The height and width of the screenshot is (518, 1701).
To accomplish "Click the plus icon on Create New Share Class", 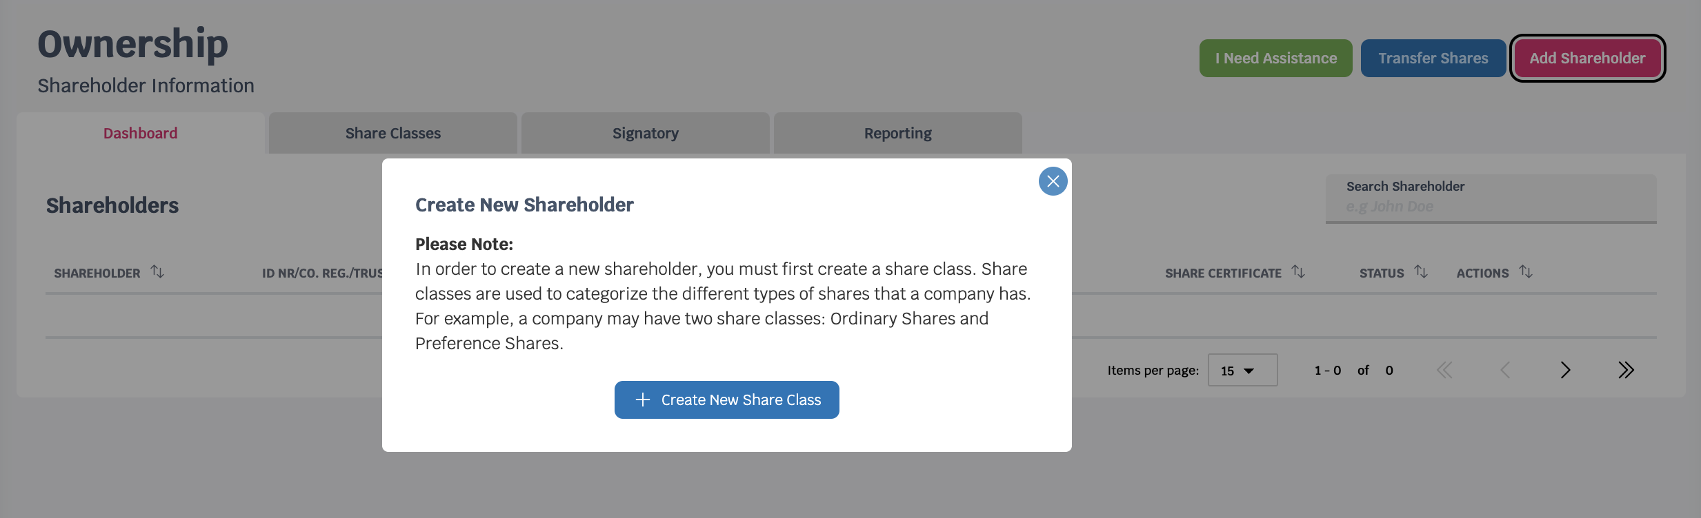I will coord(642,400).
